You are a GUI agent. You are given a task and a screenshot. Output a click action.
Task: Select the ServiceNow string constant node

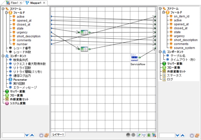pos(134,58)
